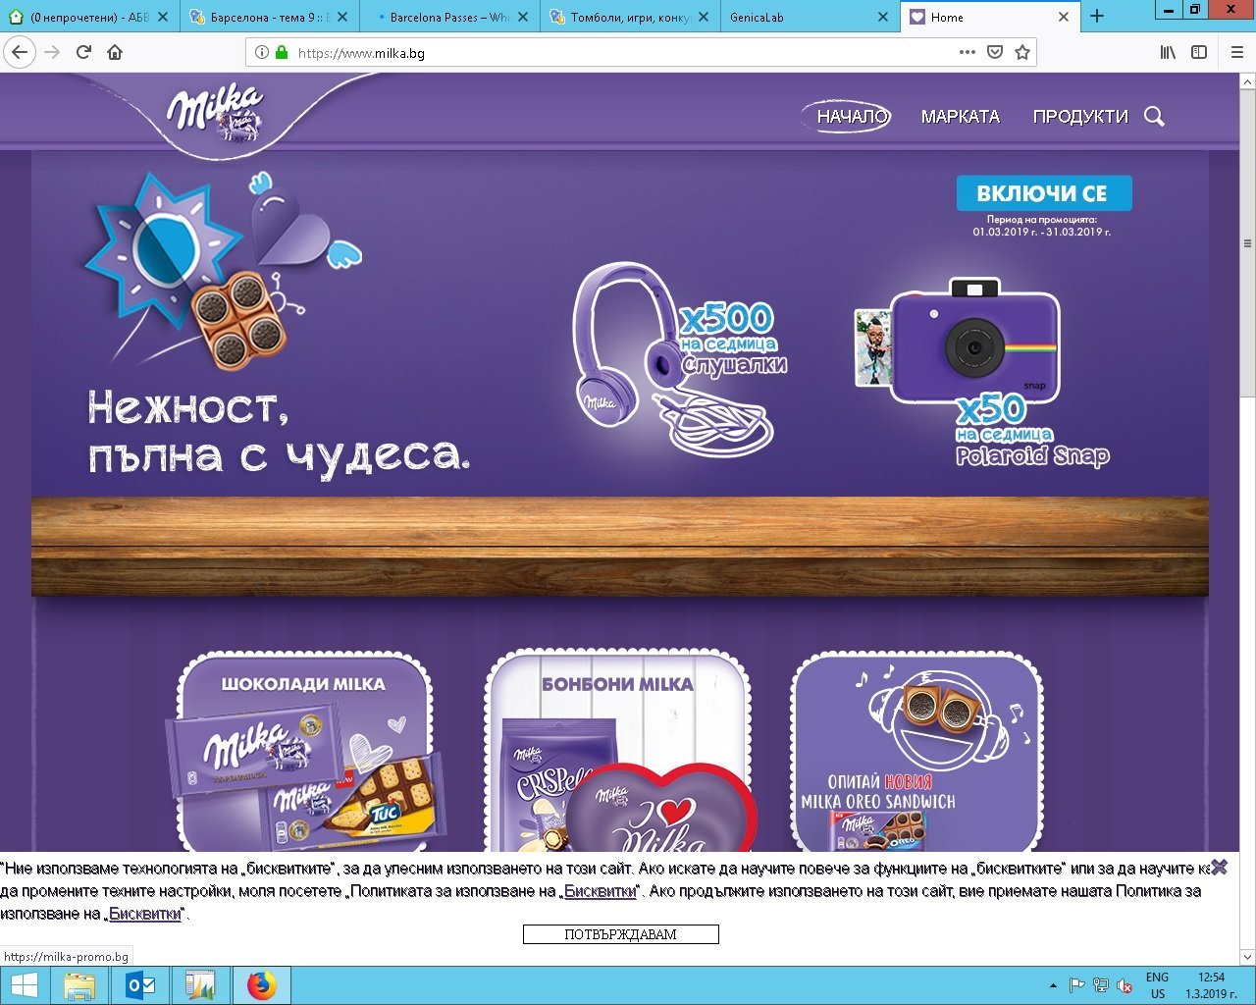Switch to the АБВ mail tab

(x=88, y=17)
